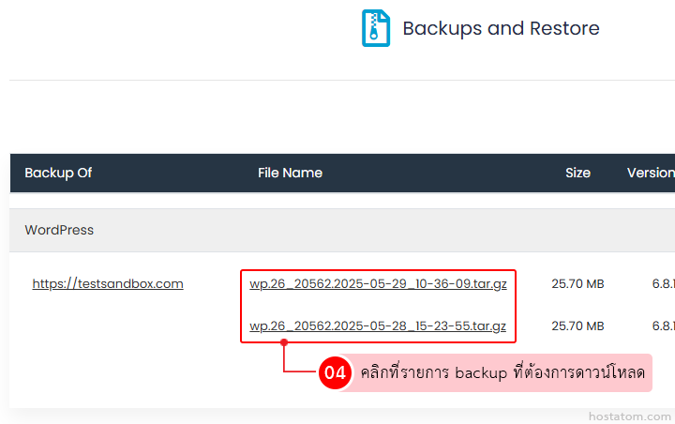Click the version number of the 15-23-55 backup
Viewport: 675px width, 424px height.
click(x=663, y=326)
